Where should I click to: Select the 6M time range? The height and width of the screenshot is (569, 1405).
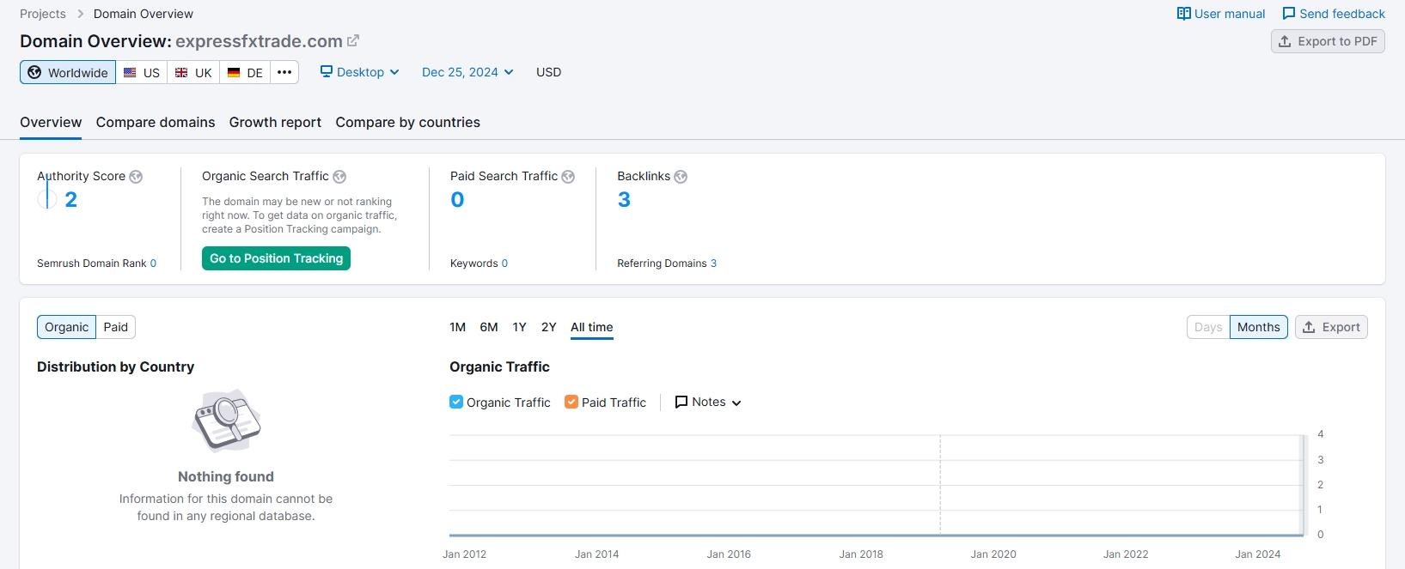point(489,327)
